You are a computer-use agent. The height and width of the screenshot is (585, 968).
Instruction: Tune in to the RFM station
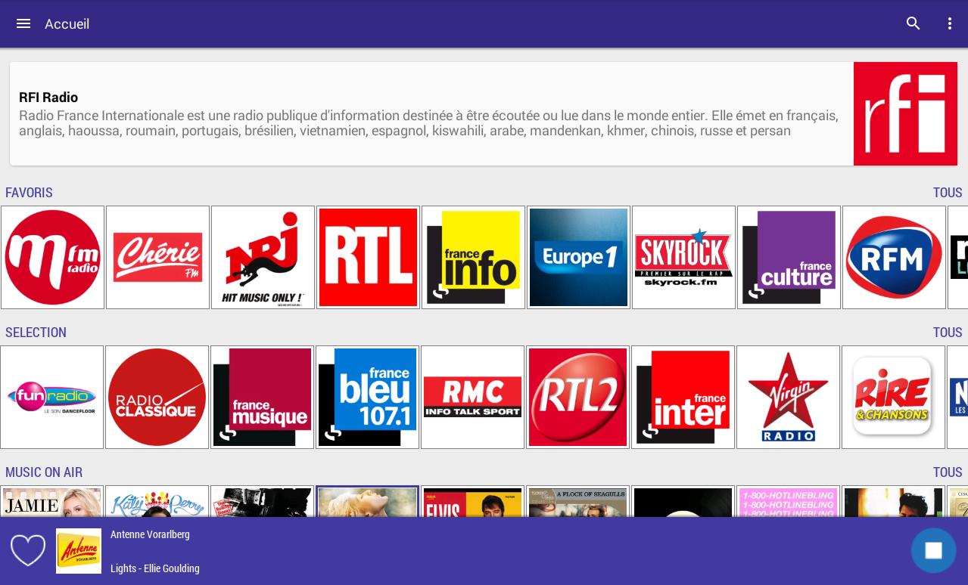[x=894, y=258]
